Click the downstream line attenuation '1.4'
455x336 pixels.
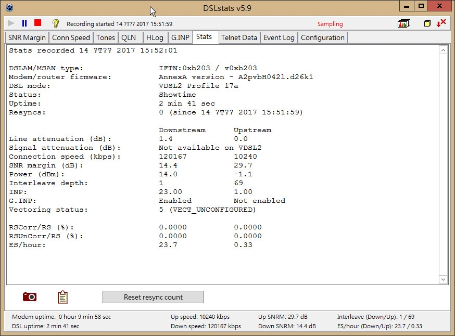166,139
